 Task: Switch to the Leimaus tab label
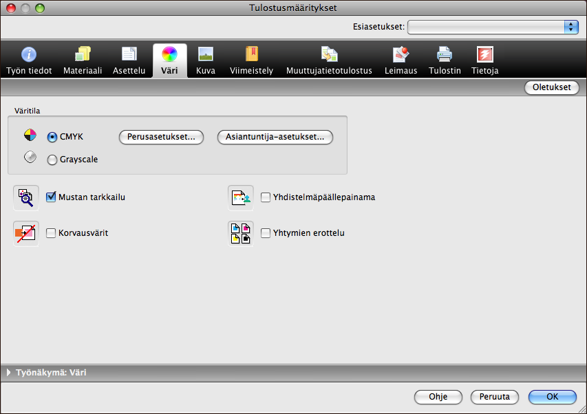pyautogui.click(x=401, y=71)
